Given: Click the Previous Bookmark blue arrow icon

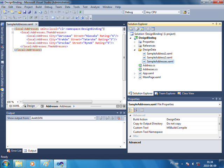Looking at the screenshot, I should coord(77,17).
